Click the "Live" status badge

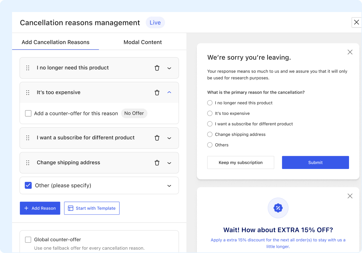coord(155,23)
